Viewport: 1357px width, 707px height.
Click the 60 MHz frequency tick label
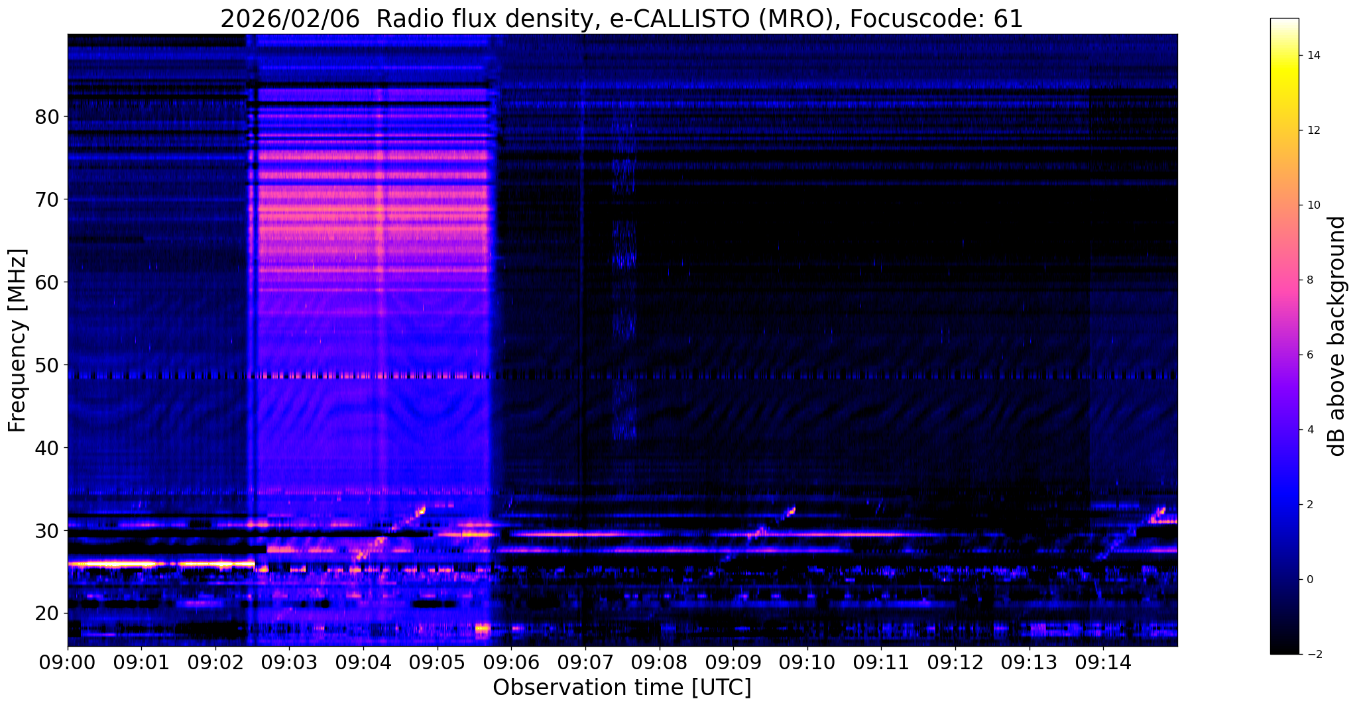[x=46, y=282]
